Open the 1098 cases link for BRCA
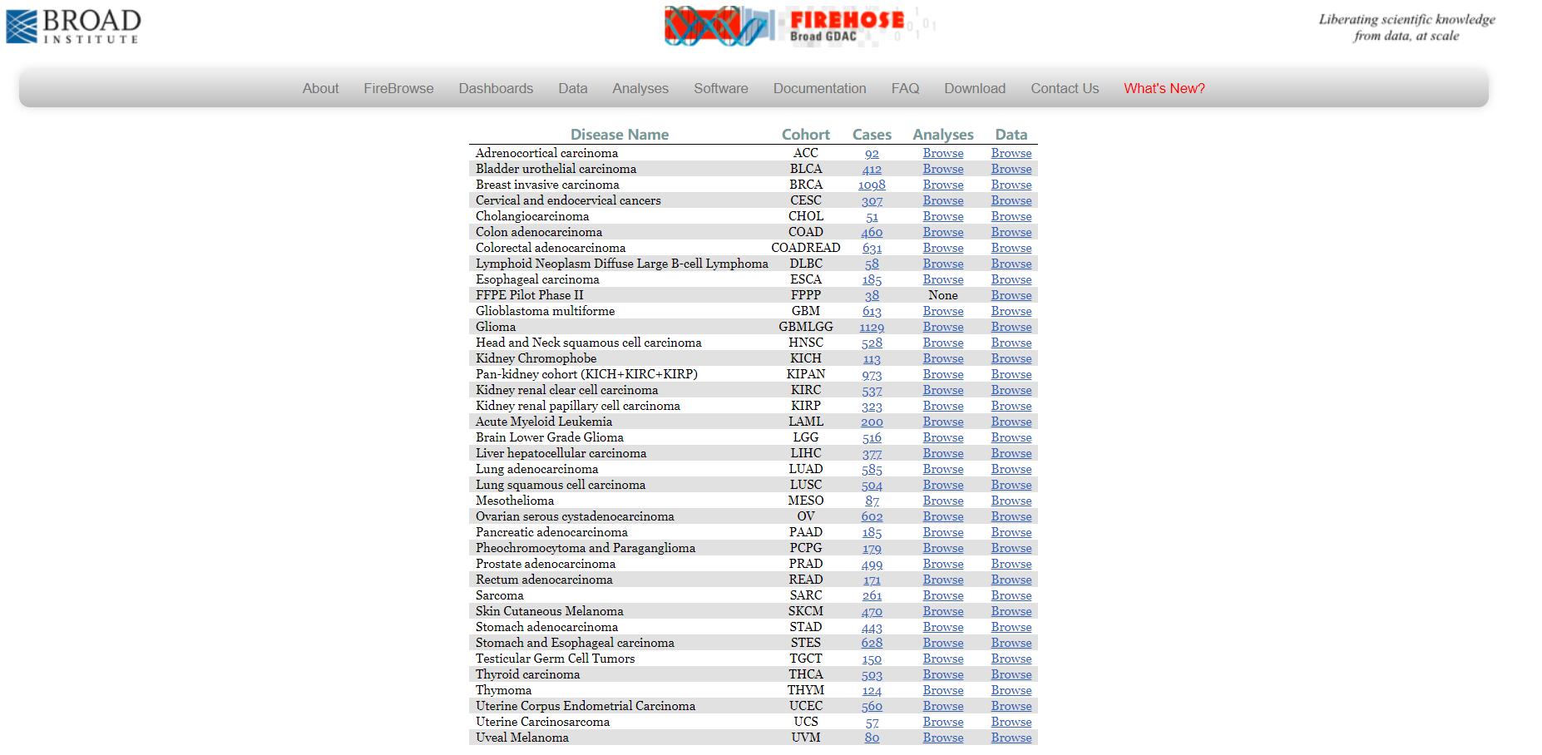1542x755 pixels. (x=872, y=185)
